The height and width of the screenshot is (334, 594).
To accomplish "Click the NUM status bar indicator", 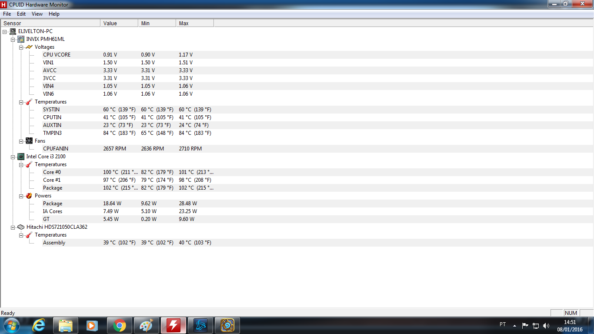I will [x=571, y=313].
